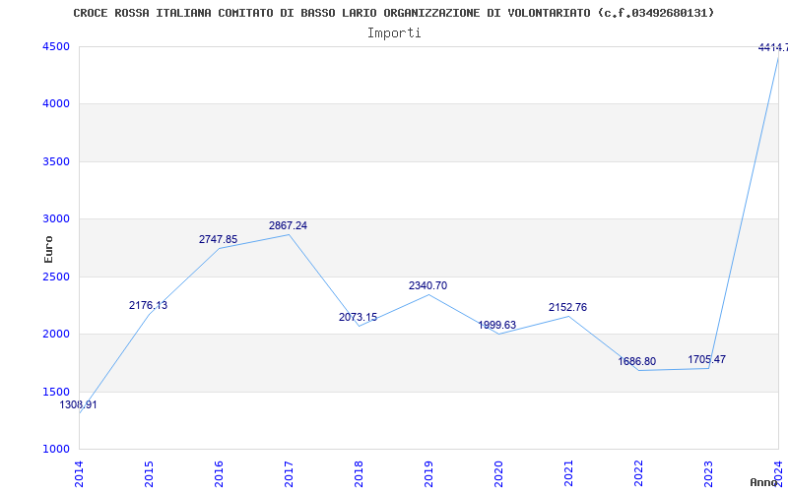Image resolution: width=788 pixels, height=492 pixels.
Task: Click x-axis year 2014
Action: pyautogui.click(x=80, y=473)
